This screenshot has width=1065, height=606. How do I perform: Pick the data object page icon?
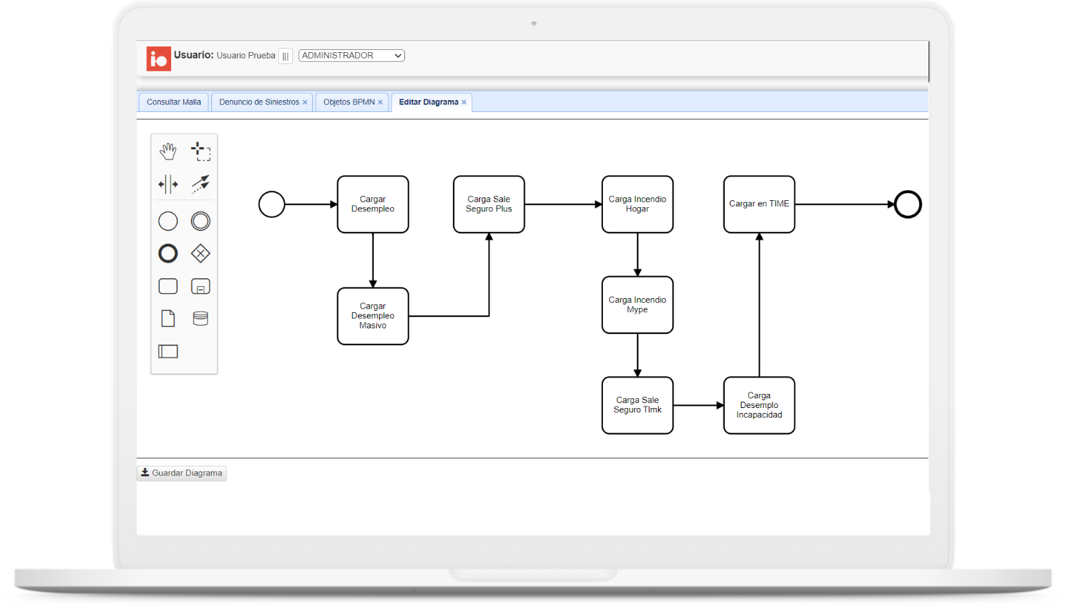pos(168,319)
